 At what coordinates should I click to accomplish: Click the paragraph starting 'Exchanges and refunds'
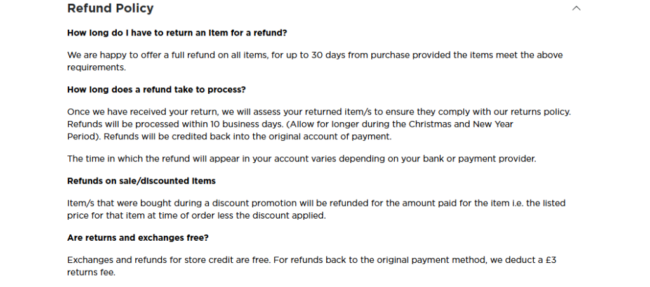pos(313,265)
